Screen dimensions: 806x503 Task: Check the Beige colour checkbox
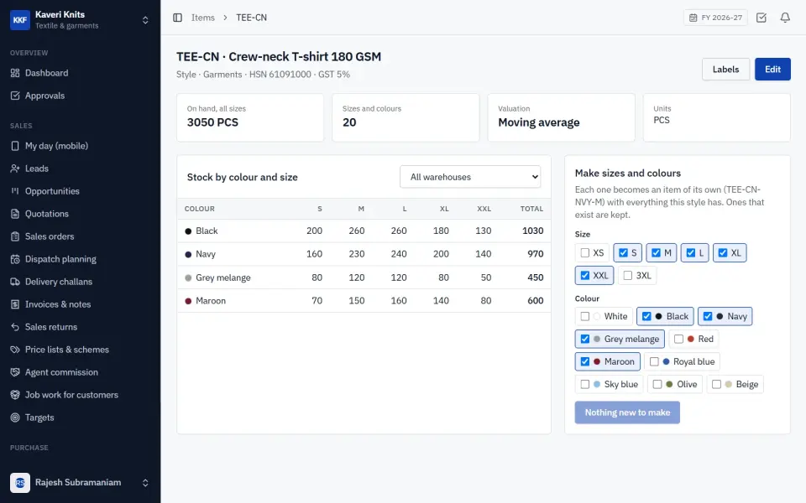point(716,384)
